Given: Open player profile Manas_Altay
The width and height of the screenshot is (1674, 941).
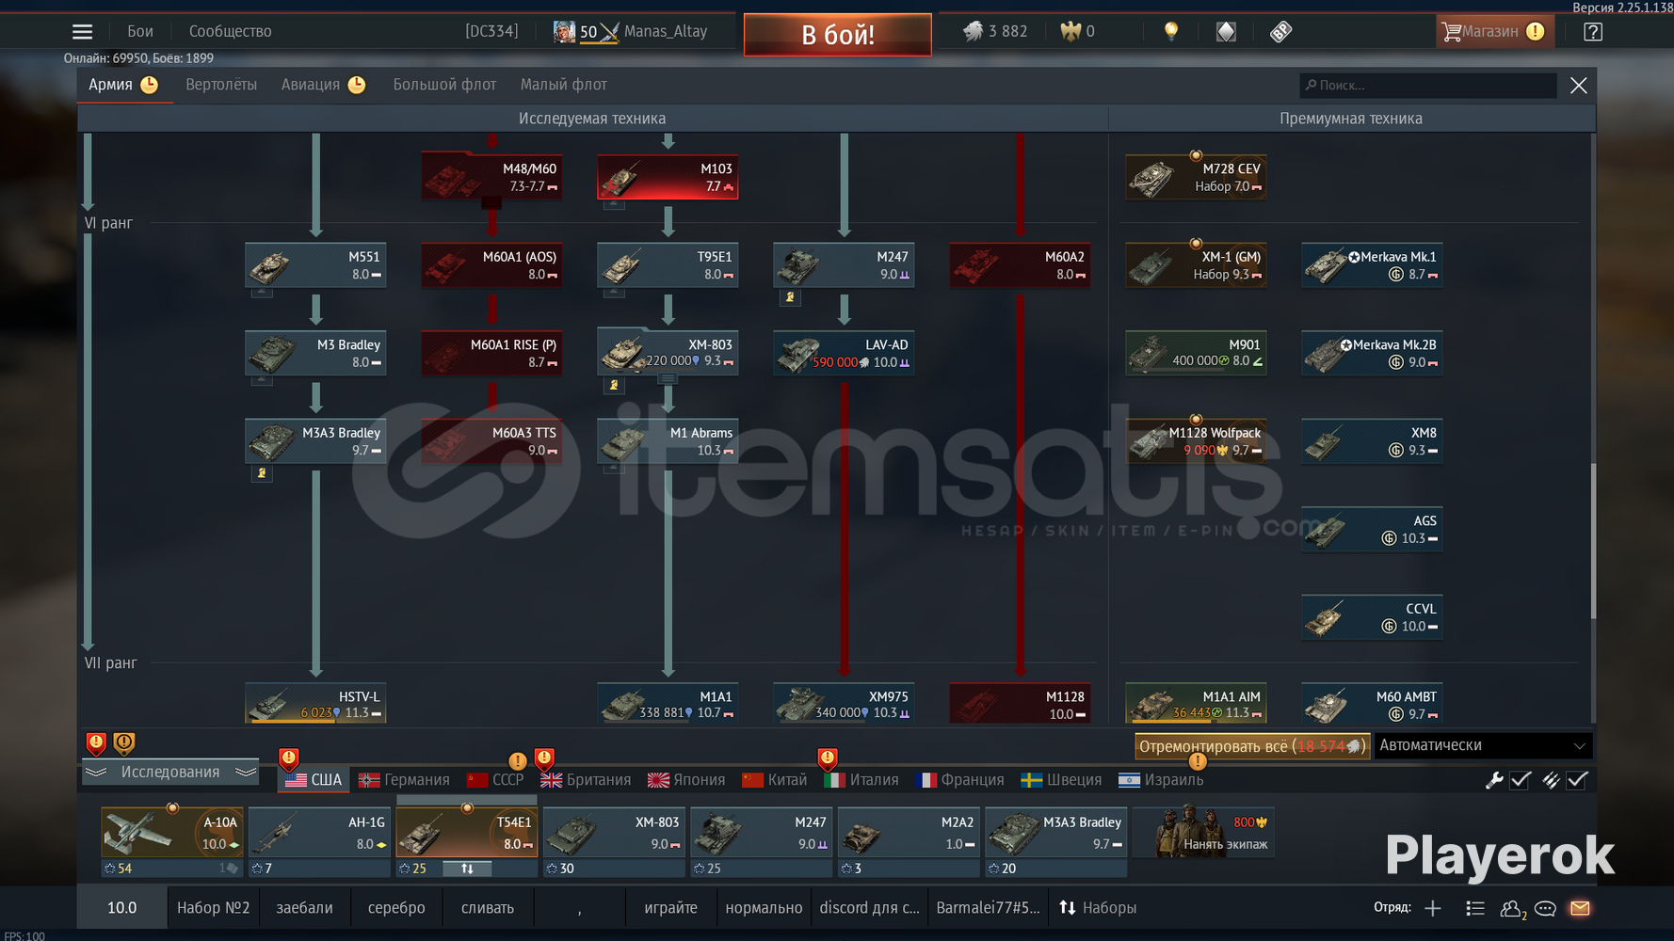Looking at the screenshot, I should click(665, 31).
